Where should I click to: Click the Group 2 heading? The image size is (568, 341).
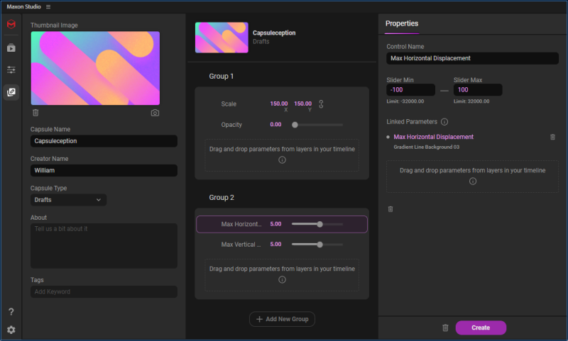coord(222,198)
